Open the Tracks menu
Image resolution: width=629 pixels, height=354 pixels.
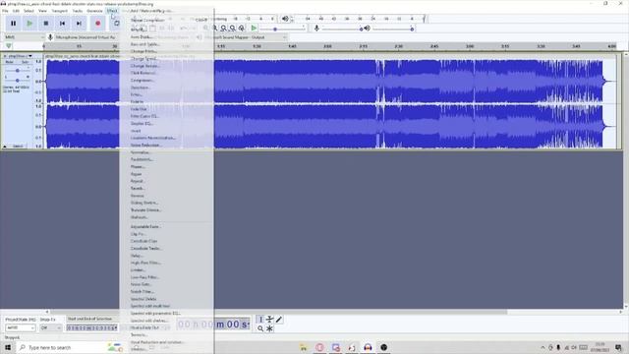[x=77, y=11]
